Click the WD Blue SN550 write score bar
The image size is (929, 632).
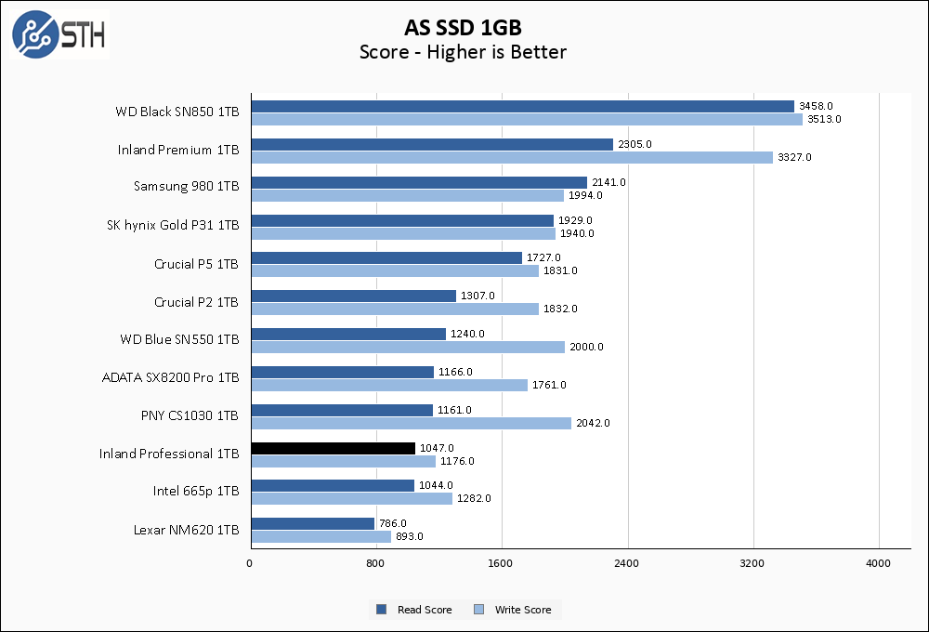[408, 347]
